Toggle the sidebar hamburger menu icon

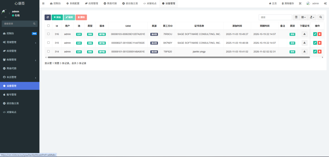(43, 4)
